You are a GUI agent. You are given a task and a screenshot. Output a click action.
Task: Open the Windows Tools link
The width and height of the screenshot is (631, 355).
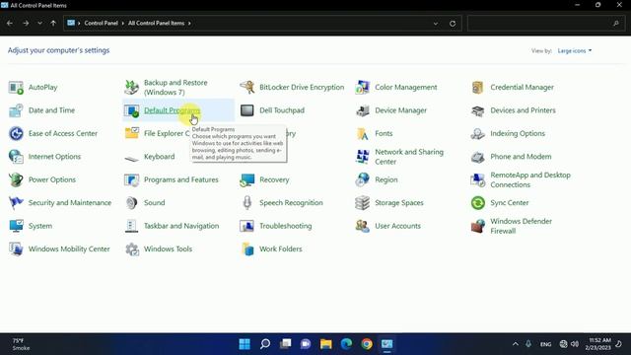(168, 249)
